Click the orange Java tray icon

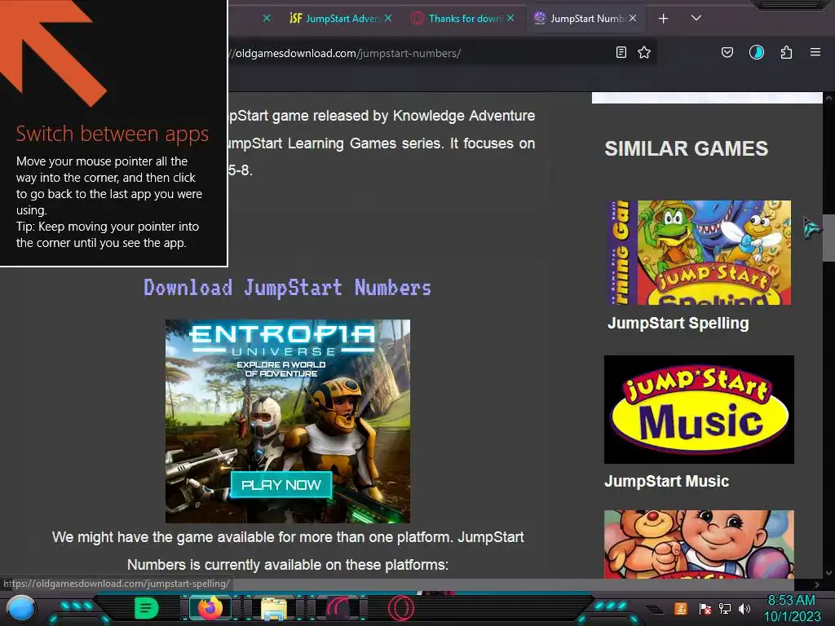click(681, 608)
